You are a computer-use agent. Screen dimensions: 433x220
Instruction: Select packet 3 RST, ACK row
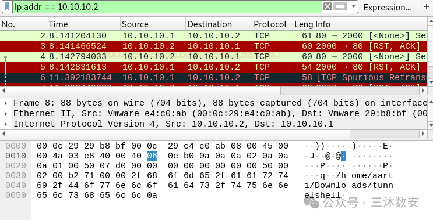click(x=214, y=46)
